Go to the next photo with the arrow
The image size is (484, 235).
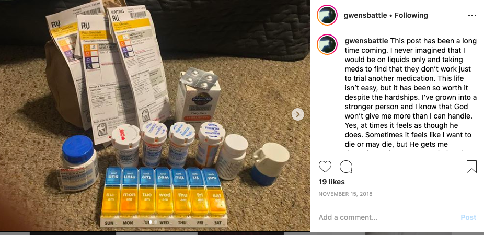(298, 114)
